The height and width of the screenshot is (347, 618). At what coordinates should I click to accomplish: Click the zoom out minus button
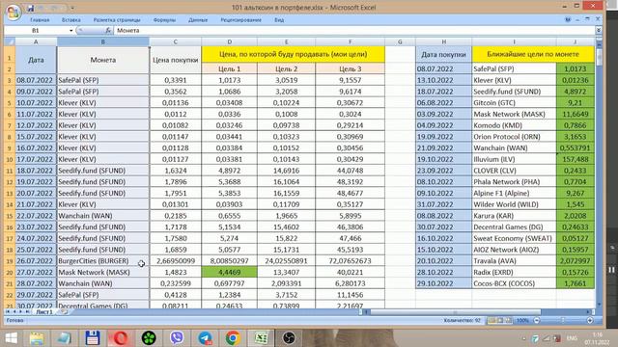tap(537, 320)
